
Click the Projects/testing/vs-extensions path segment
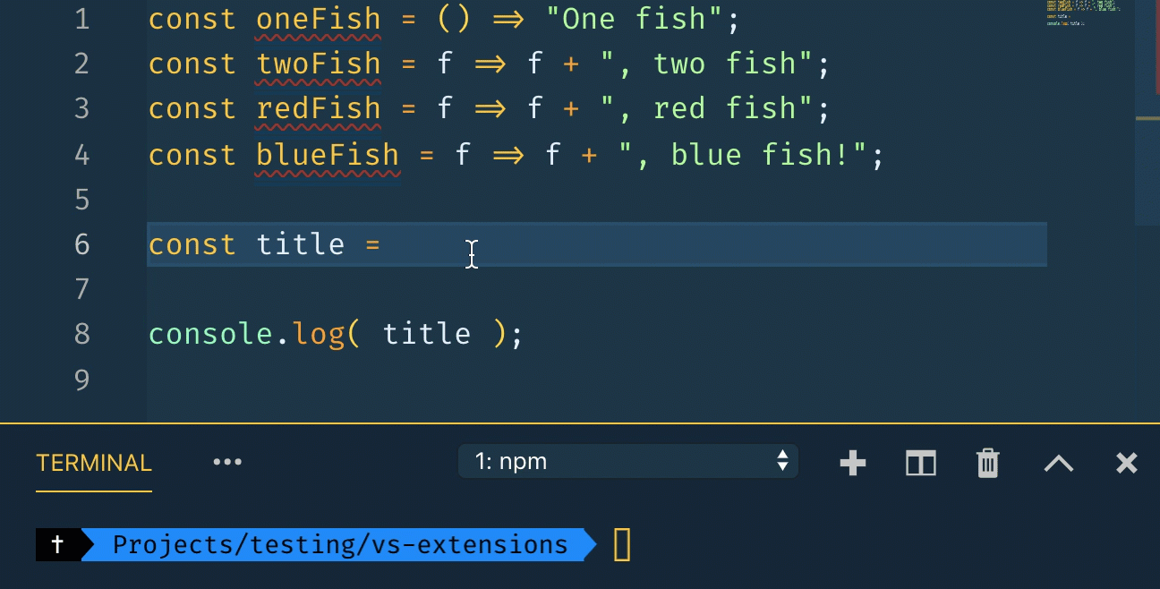[x=340, y=544]
